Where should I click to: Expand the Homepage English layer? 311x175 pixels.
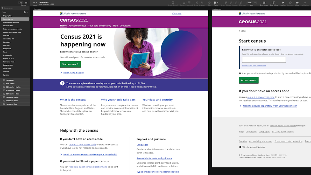[2, 97]
